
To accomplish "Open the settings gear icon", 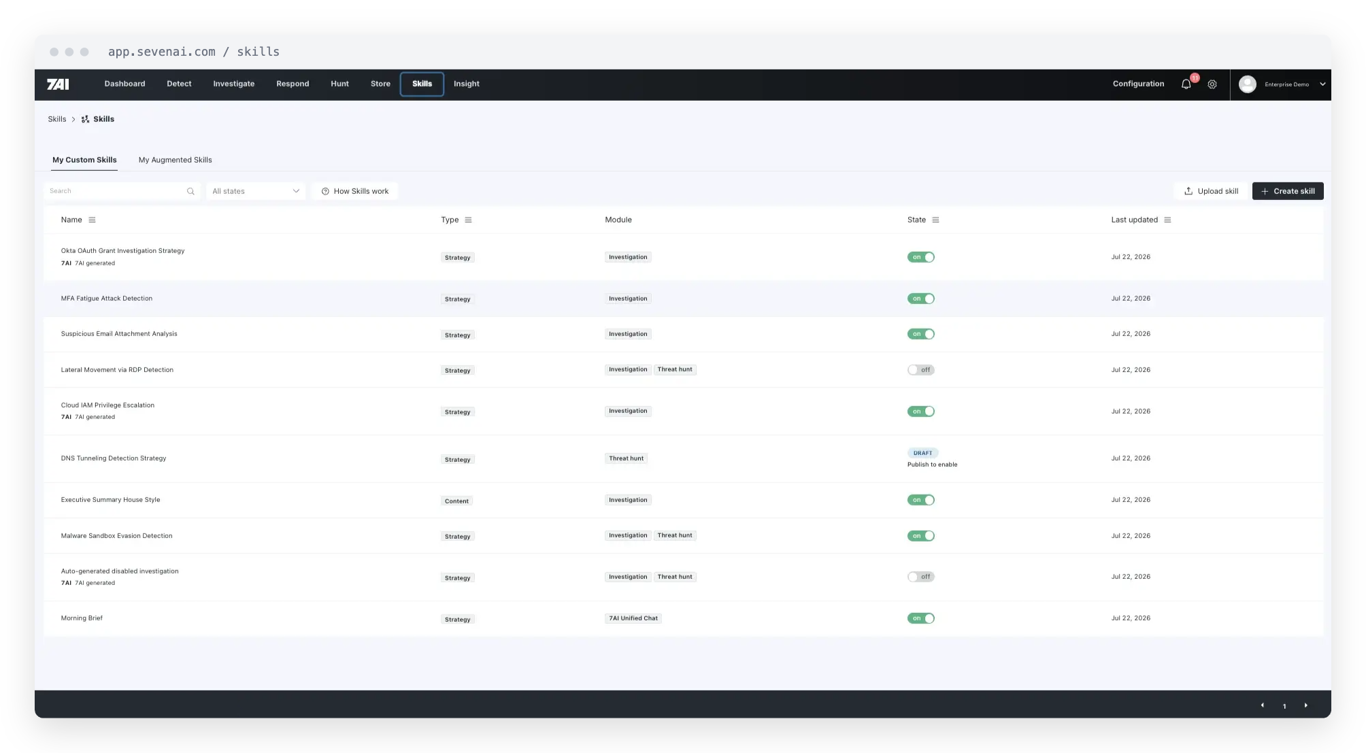I will 1212,84.
